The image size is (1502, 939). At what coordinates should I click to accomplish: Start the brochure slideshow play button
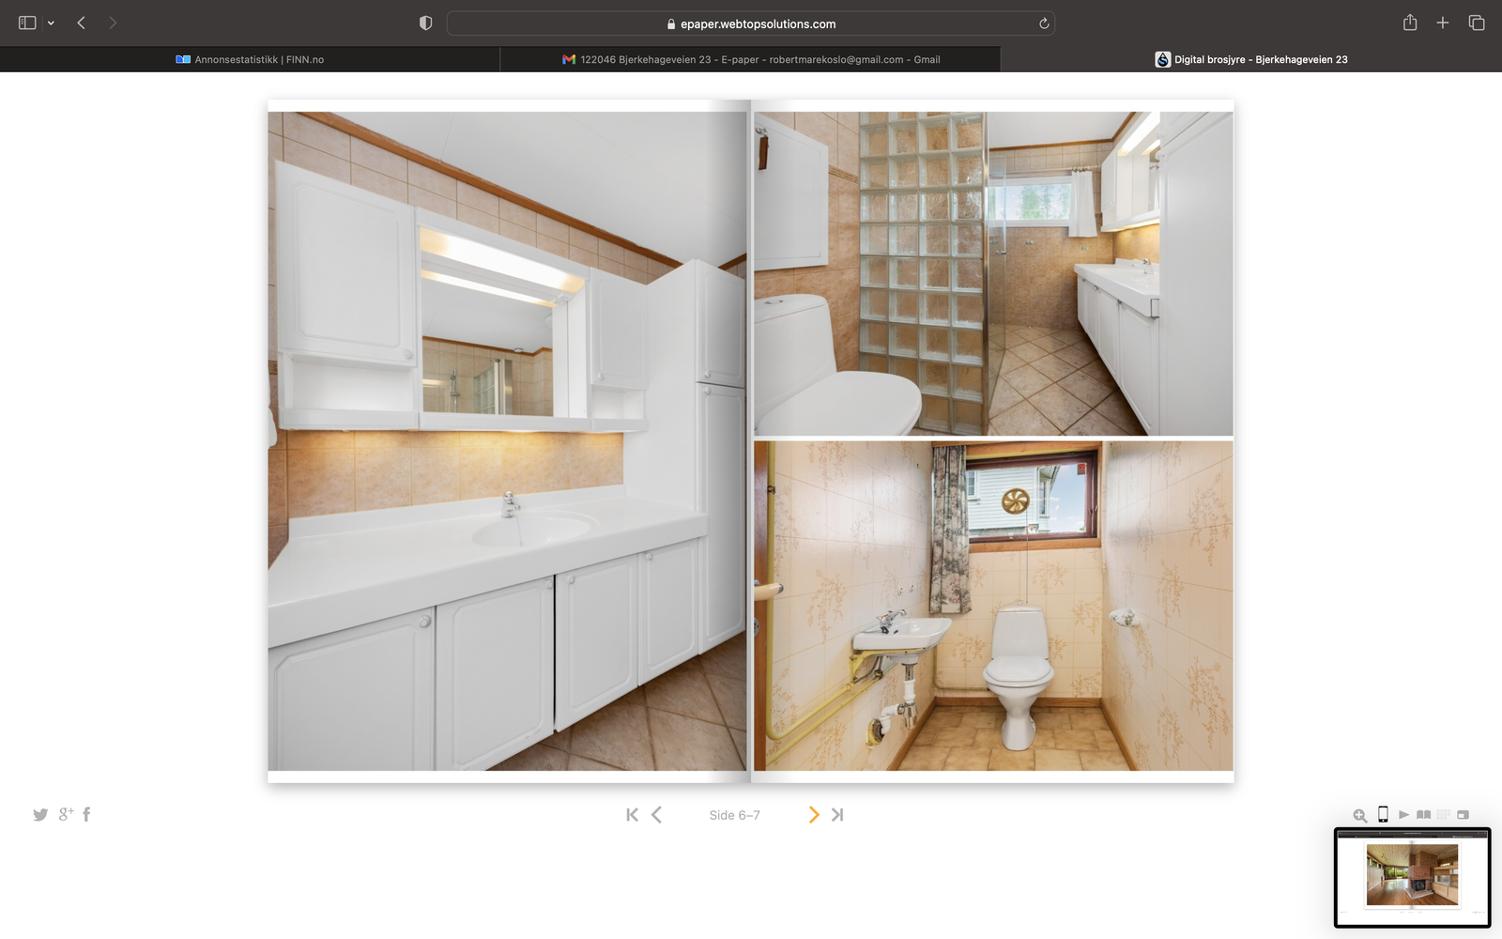pyautogui.click(x=1403, y=814)
